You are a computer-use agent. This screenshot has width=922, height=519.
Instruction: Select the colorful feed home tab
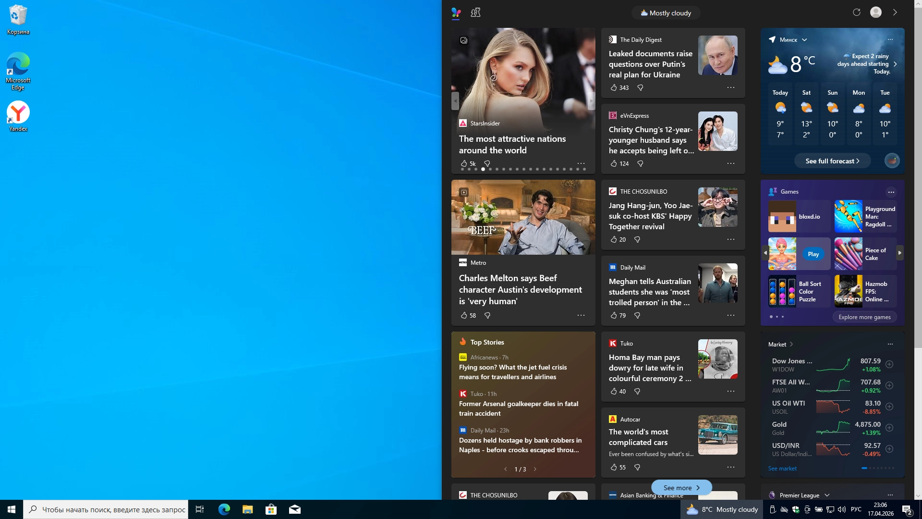coord(456,12)
